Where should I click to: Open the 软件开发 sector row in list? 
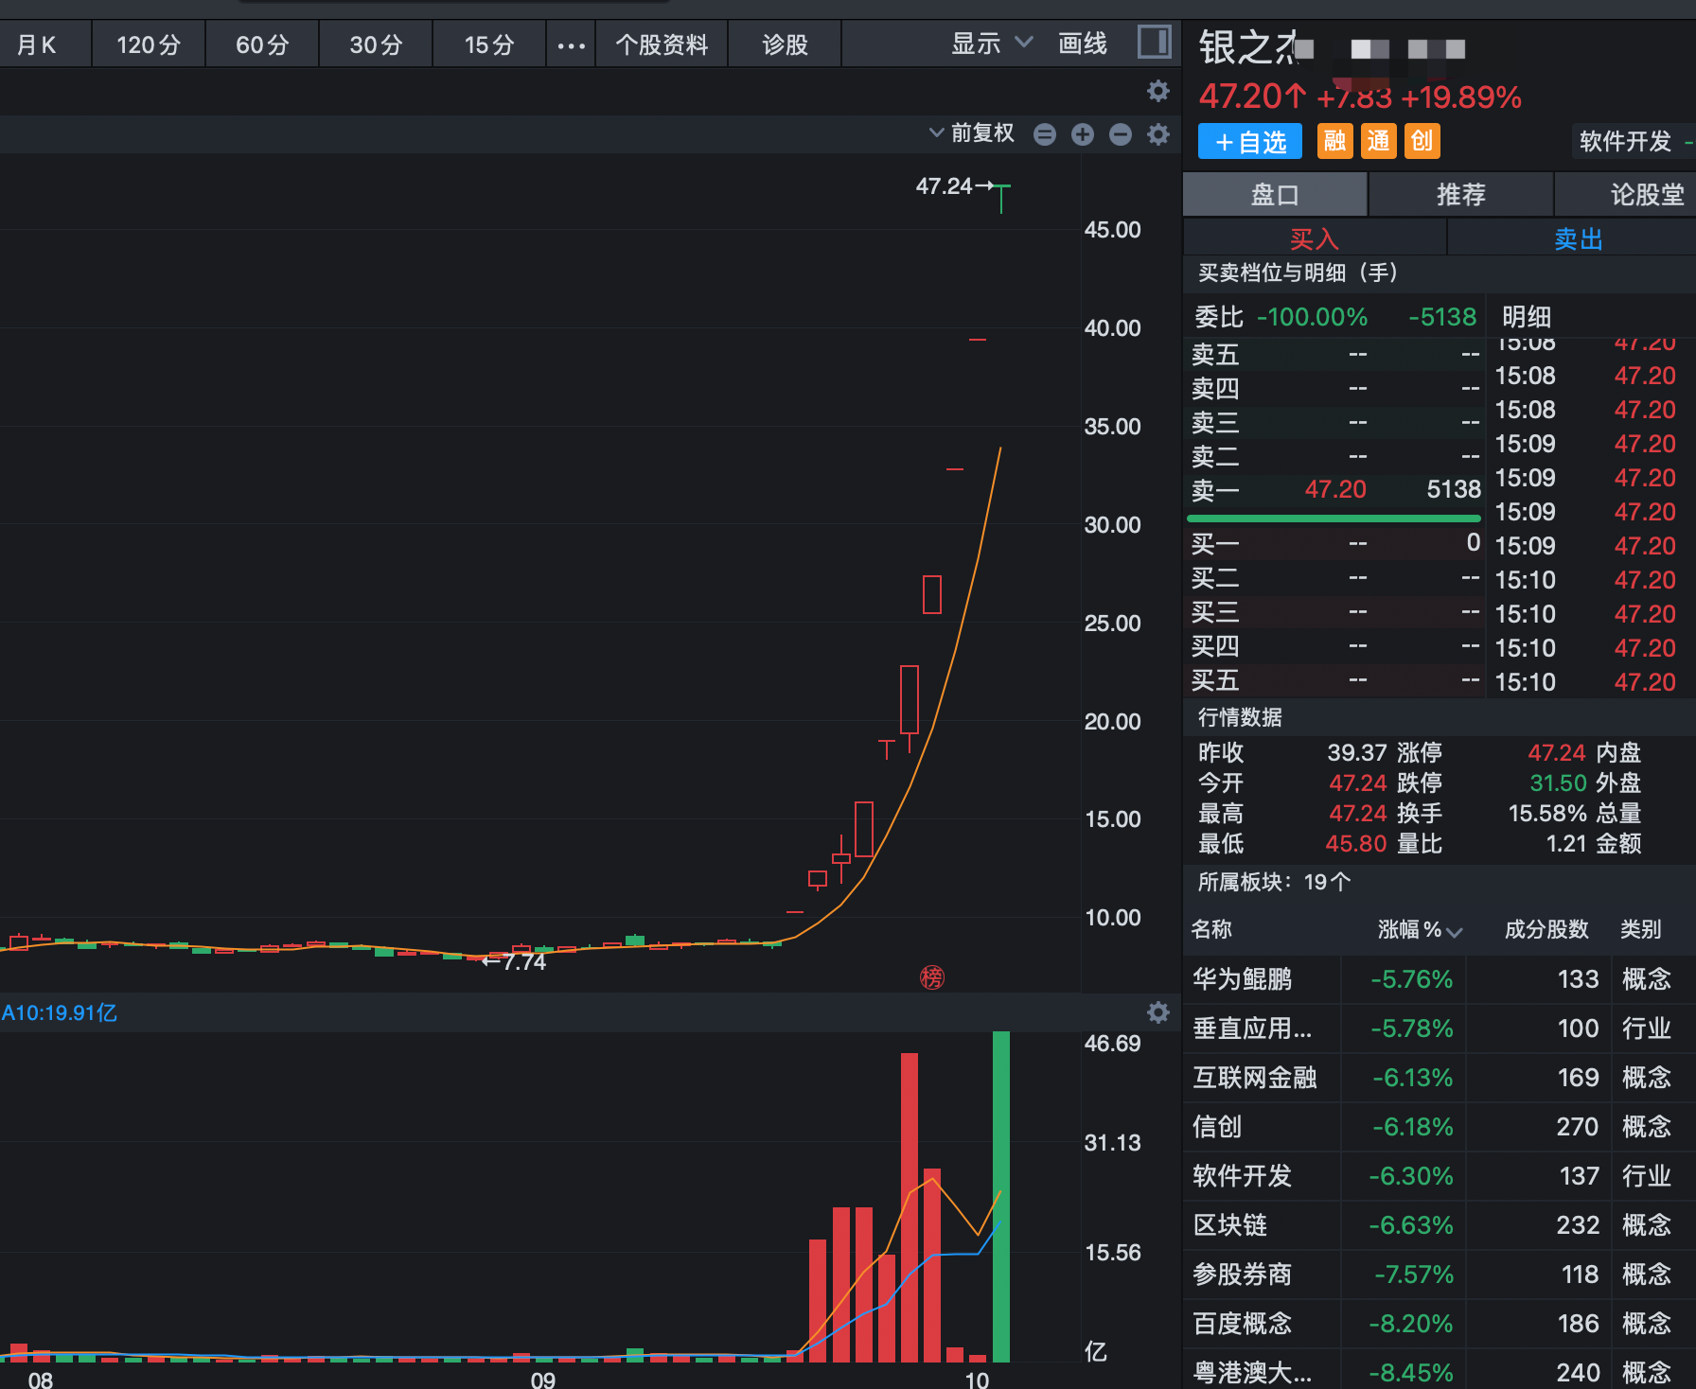click(1439, 1175)
